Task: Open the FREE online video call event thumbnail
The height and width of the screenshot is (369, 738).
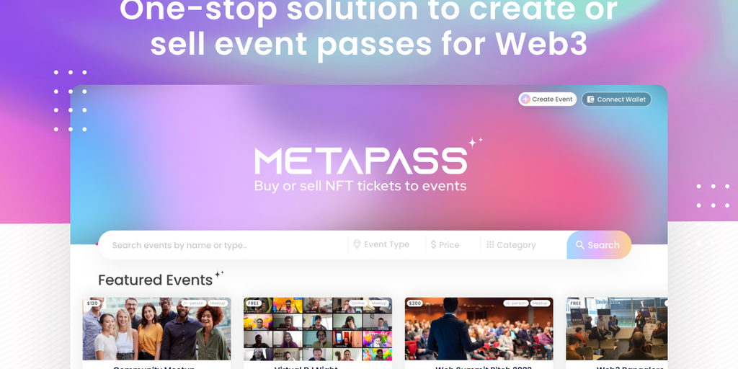Action: 318,329
